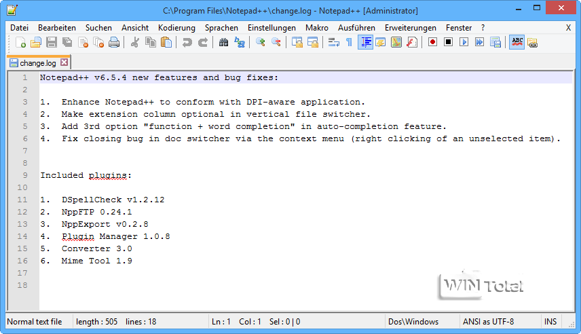This screenshot has height=334, width=581.
Task: Run macro multiple times icon
Action: pos(479,42)
